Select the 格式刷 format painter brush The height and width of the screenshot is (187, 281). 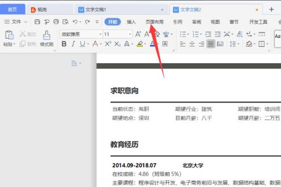(46, 35)
